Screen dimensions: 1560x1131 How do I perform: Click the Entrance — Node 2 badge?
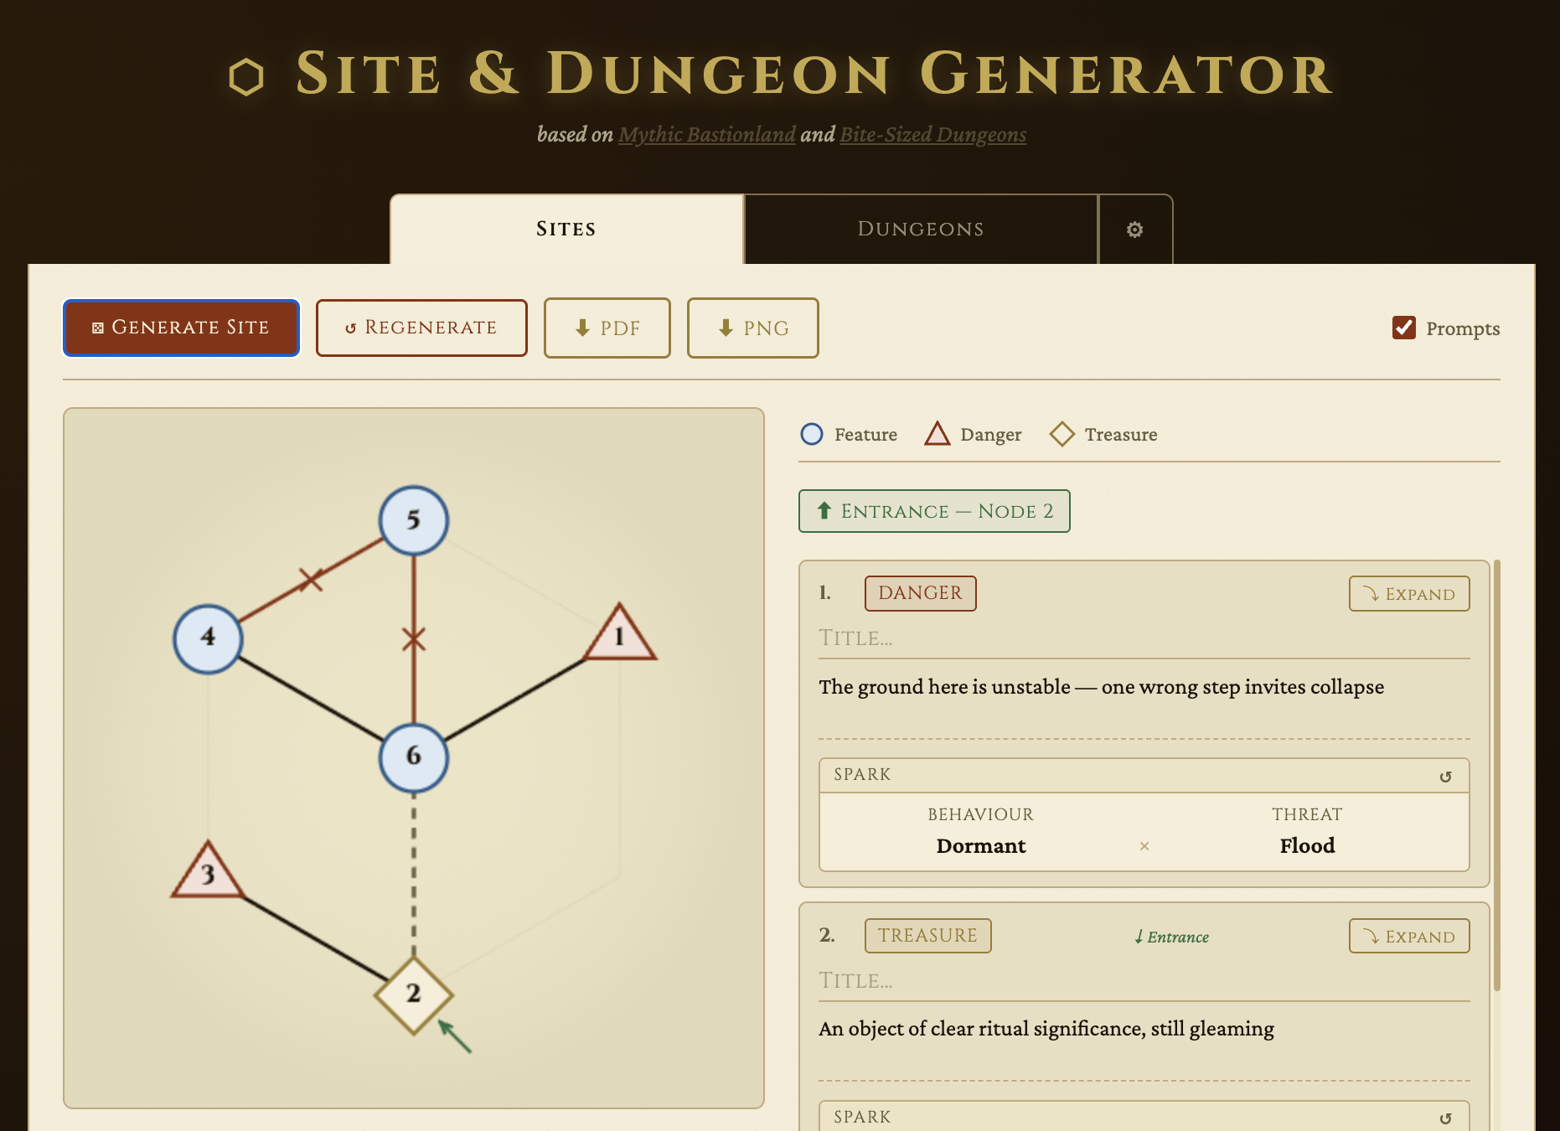coord(934,511)
